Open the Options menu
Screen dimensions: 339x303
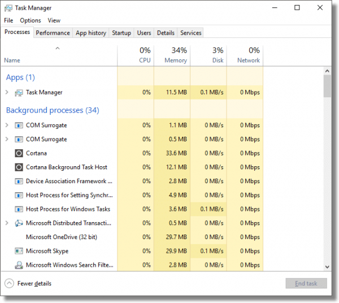[31, 20]
